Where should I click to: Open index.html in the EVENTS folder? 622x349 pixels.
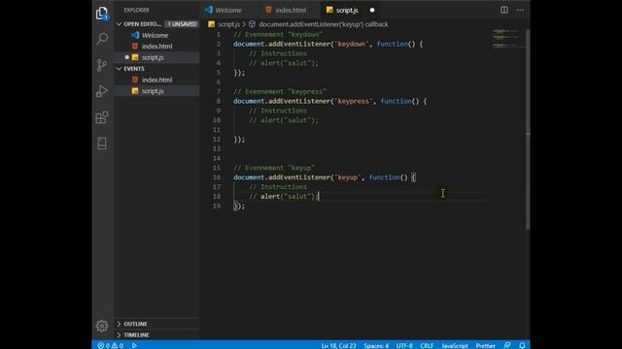[x=156, y=79]
